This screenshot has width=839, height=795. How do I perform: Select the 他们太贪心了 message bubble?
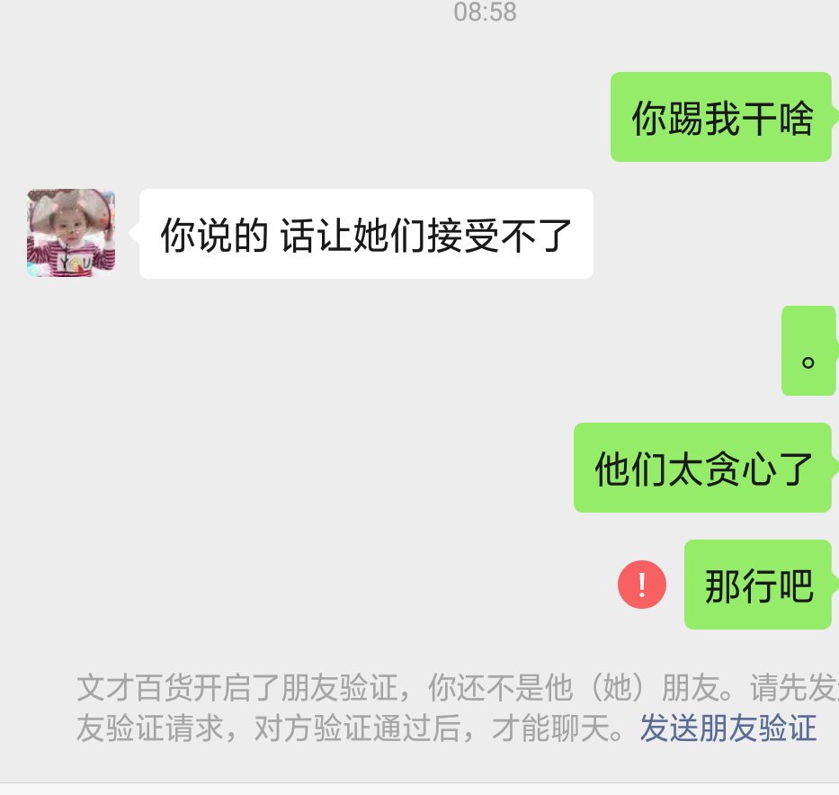pyautogui.click(x=702, y=468)
